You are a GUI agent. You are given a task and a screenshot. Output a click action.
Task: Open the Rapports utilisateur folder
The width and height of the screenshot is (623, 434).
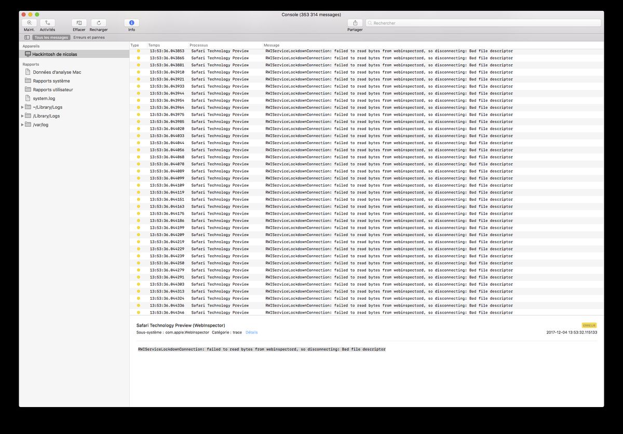tap(52, 90)
